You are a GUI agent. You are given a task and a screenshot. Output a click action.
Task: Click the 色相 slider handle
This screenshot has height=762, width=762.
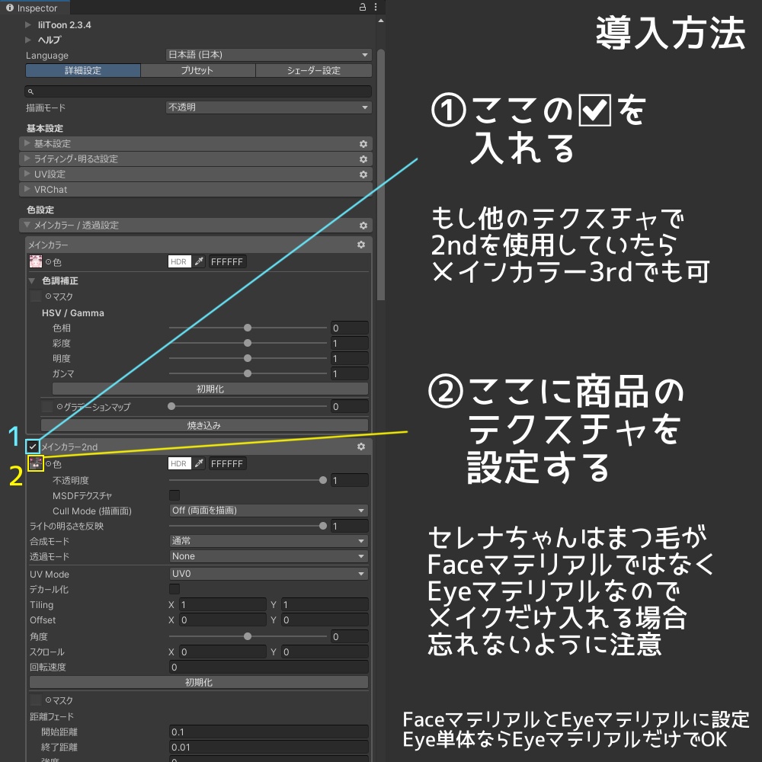(248, 328)
